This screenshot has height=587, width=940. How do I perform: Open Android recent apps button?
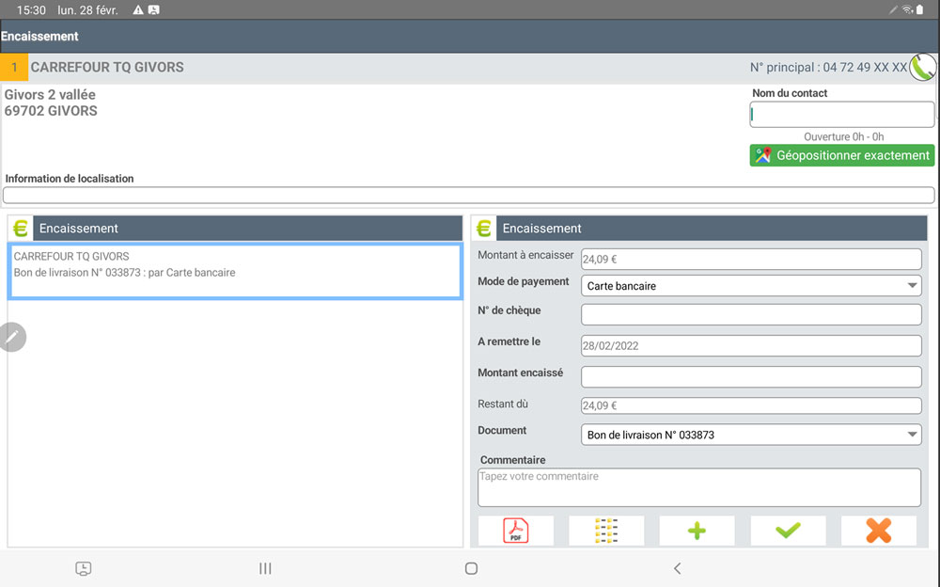click(x=265, y=568)
